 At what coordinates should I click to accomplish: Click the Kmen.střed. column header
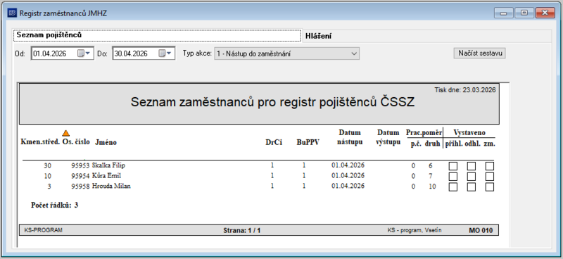(x=40, y=142)
